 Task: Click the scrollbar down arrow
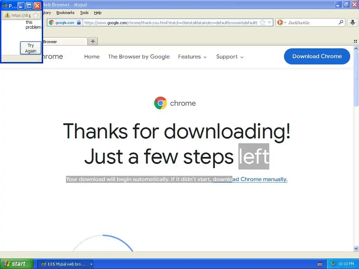coord(356,248)
